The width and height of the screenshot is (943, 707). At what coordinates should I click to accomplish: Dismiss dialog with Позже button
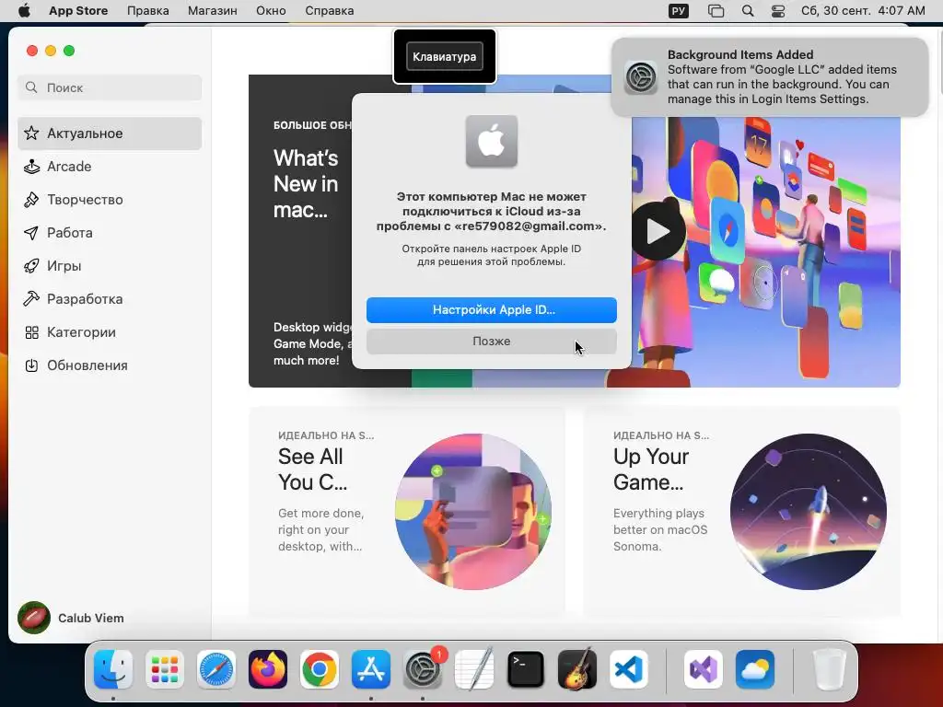[492, 341]
